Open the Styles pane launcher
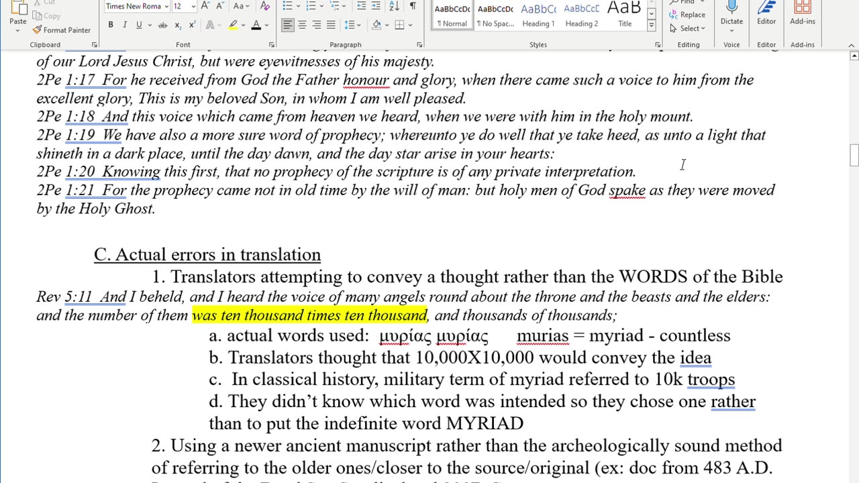859x483 pixels. point(658,45)
